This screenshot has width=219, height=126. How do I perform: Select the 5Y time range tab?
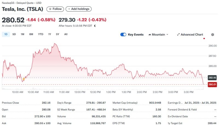click(x=57, y=34)
